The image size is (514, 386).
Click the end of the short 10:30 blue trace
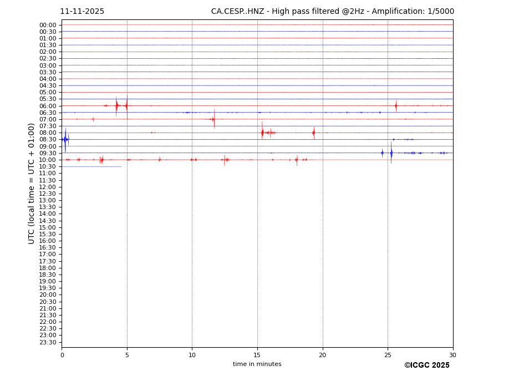pyautogui.click(x=120, y=166)
